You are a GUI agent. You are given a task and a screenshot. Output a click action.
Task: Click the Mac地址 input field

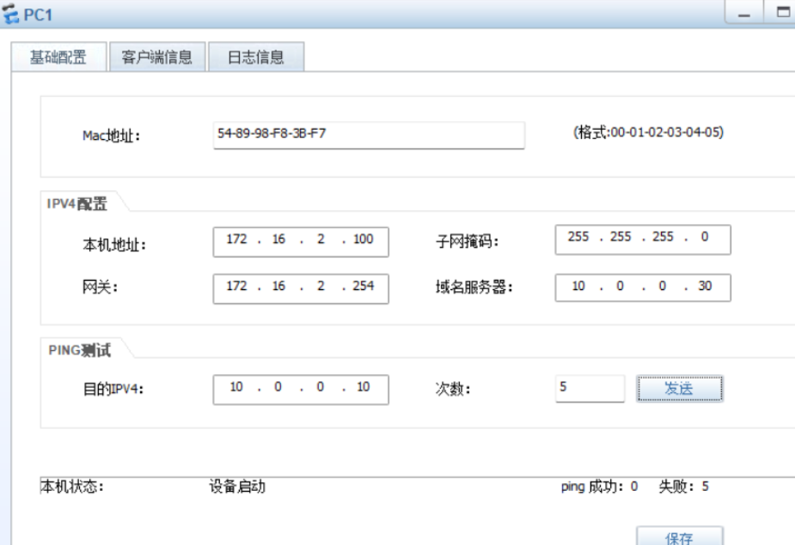pos(369,135)
